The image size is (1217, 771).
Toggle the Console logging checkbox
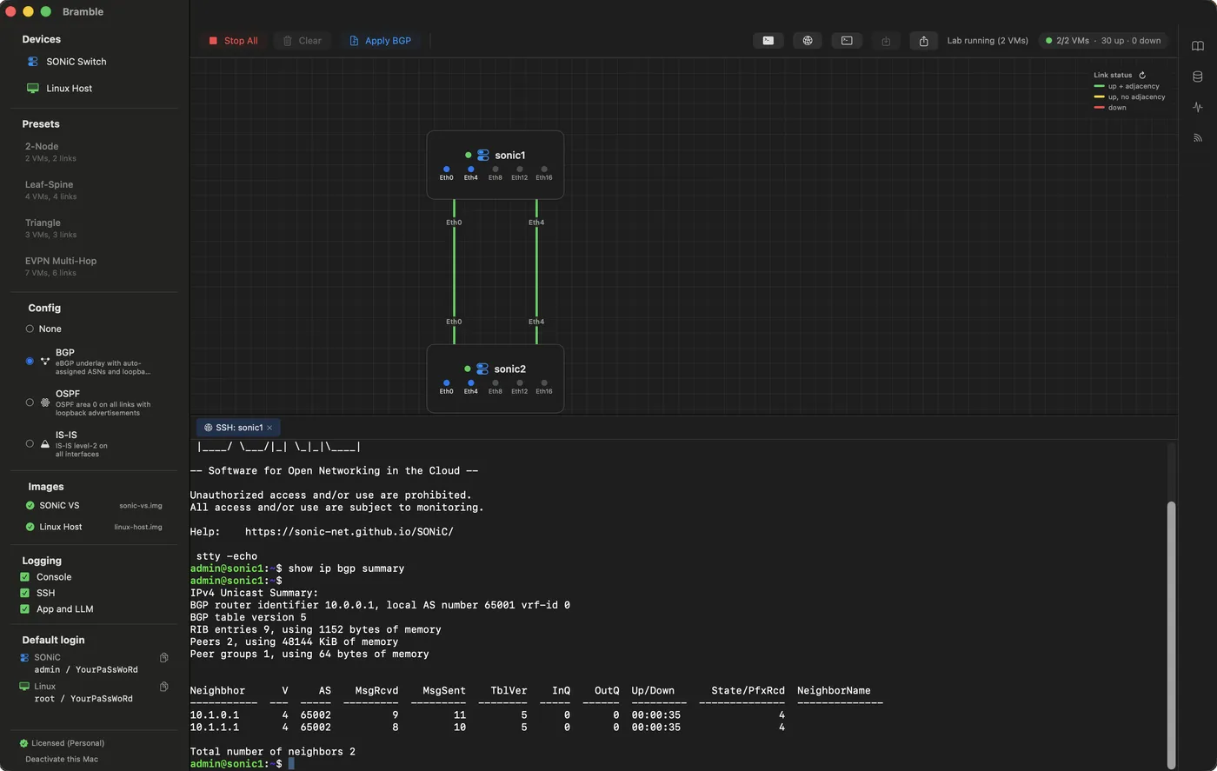(x=25, y=577)
